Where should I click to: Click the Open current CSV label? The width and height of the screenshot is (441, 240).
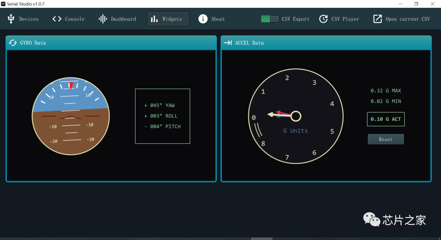pos(408,19)
